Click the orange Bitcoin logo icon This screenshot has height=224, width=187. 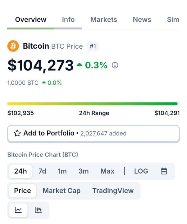click(13, 46)
